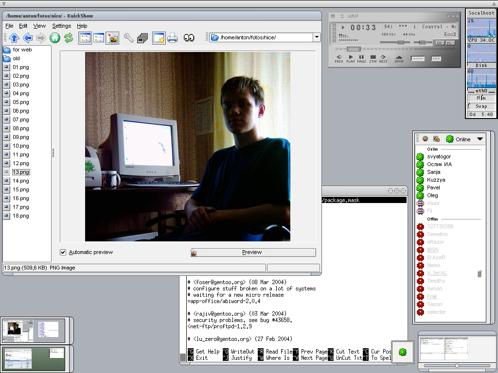Open the 'for web' folder in list
498x373 pixels.
pos(22,50)
